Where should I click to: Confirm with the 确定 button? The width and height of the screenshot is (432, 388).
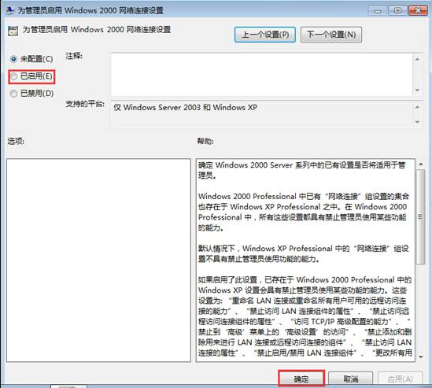click(x=301, y=379)
